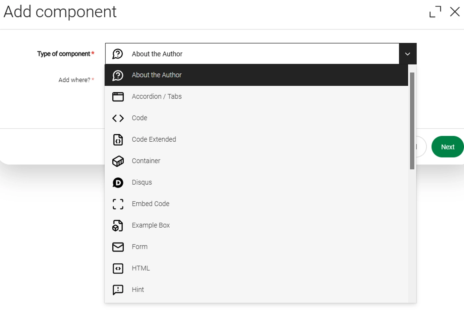Viewport: 464px width, 311px height.
Task: Click the Code angle brackets icon
Action: (118, 118)
